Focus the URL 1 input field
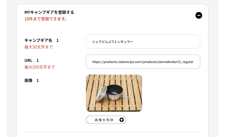Screen dimensions: 225x137 point(143,62)
